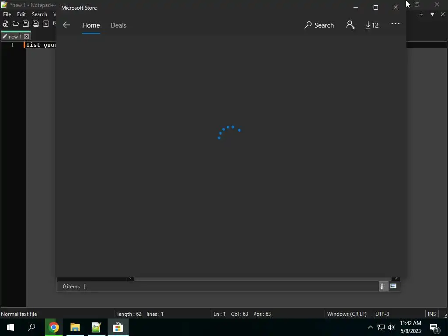Click the volume speaker tray icon
Viewport: 448px width, 336px height.
[391, 327]
